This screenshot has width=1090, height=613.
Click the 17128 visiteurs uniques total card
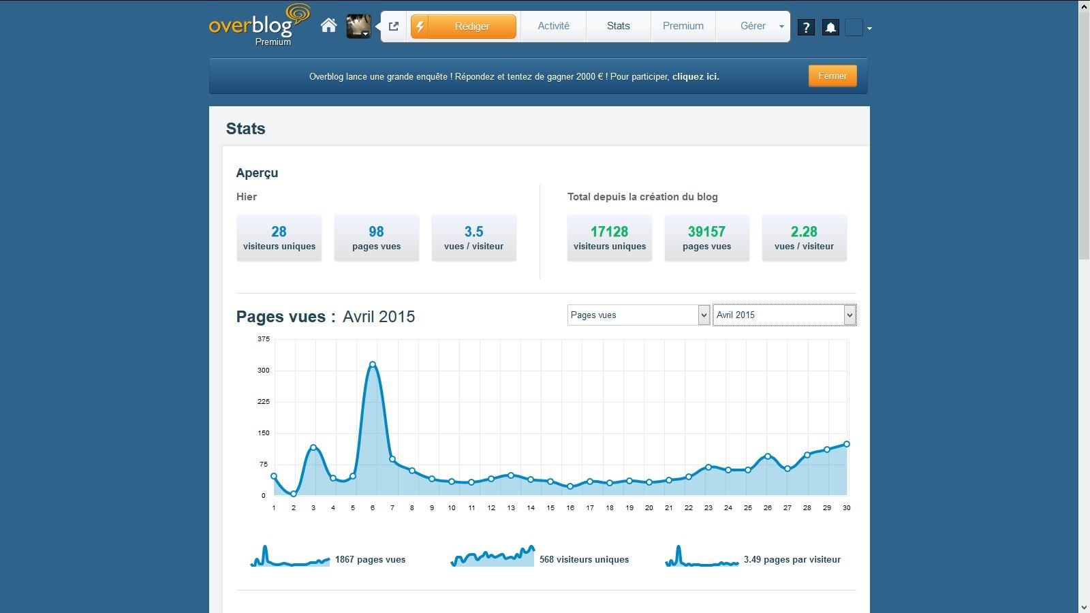click(610, 238)
